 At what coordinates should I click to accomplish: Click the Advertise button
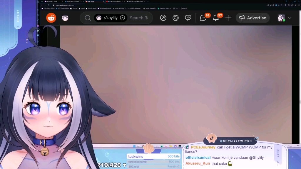253,18
